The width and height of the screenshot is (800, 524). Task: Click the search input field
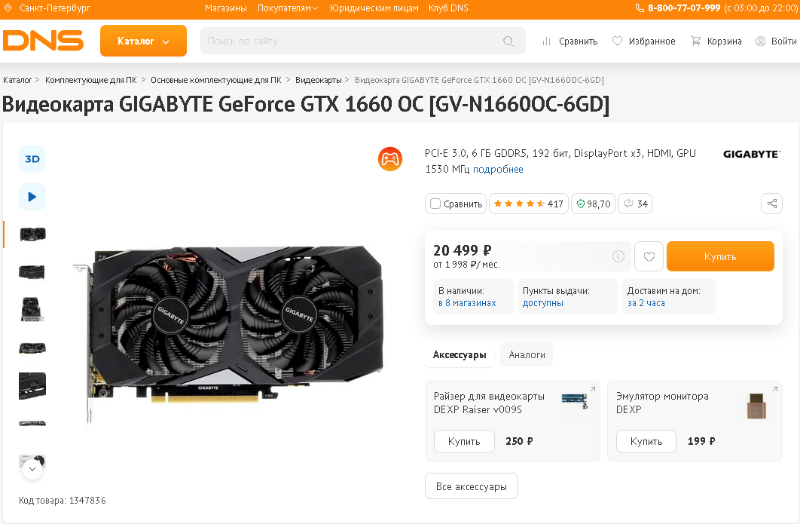pos(352,41)
